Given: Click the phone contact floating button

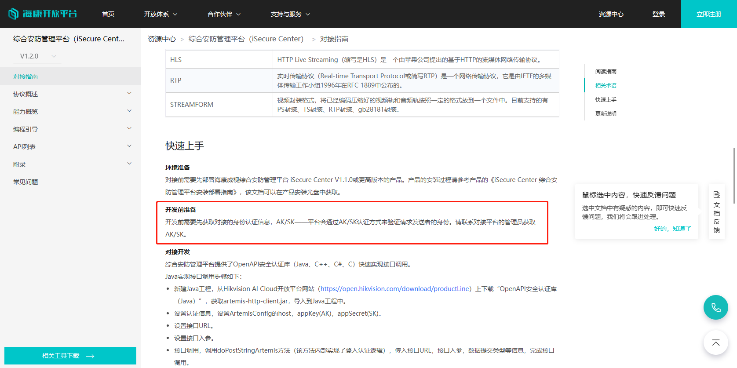Looking at the screenshot, I should (716, 307).
